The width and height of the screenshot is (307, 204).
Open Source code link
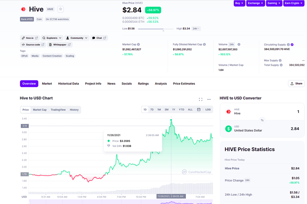[33, 45]
